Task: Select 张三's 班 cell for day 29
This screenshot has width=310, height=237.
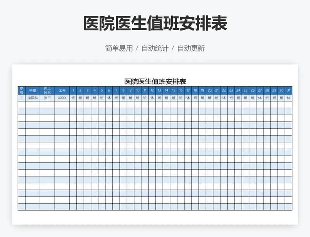Action: [x=274, y=98]
